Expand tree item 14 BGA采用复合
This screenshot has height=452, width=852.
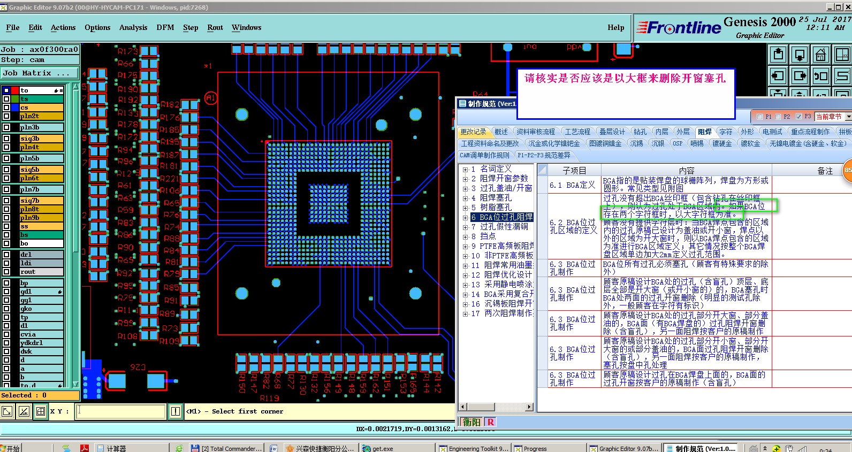pos(465,295)
